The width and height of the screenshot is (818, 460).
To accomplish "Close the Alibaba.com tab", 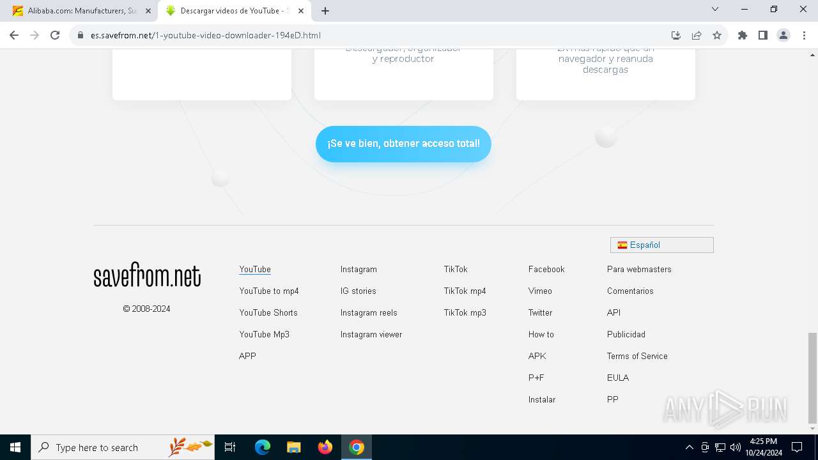I will 148,11.
